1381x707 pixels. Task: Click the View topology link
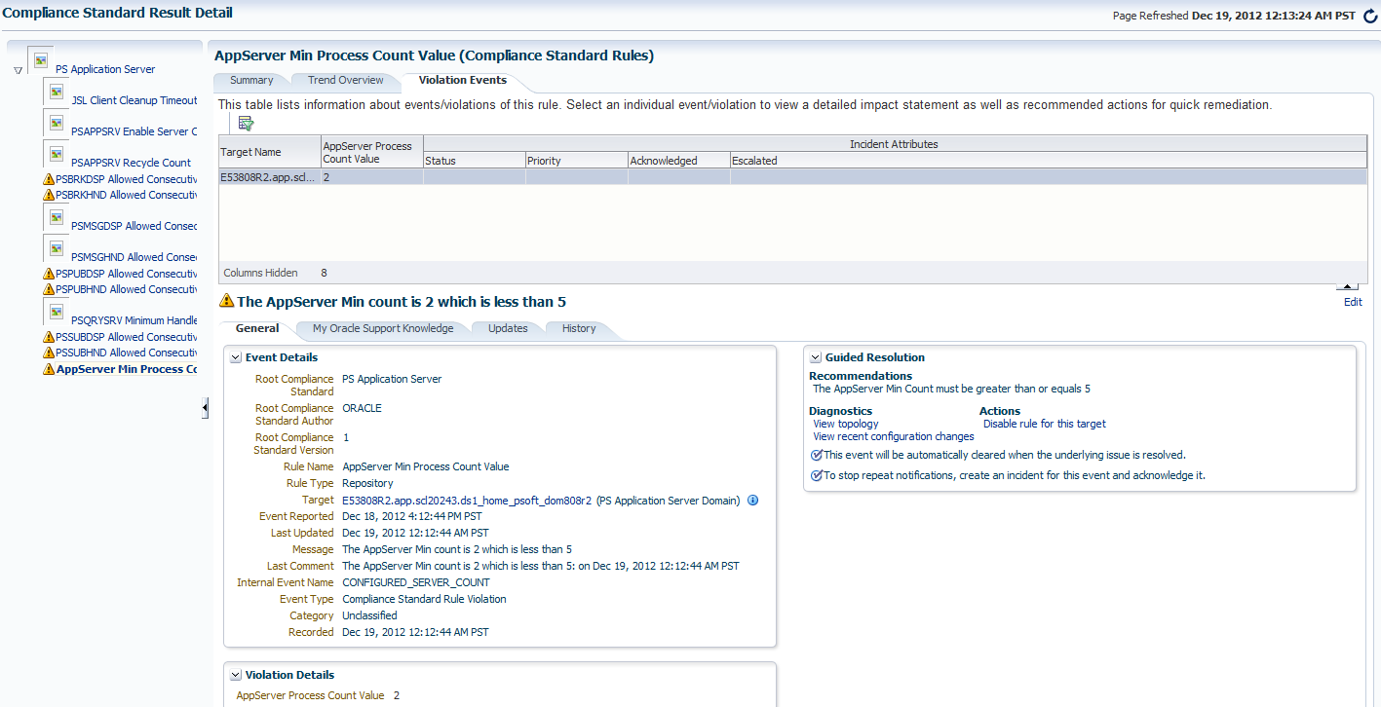tap(846, 424)
